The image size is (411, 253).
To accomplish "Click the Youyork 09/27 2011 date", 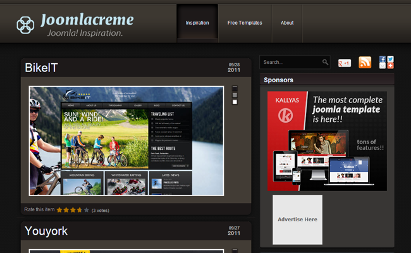I will [x=234, y=231].
